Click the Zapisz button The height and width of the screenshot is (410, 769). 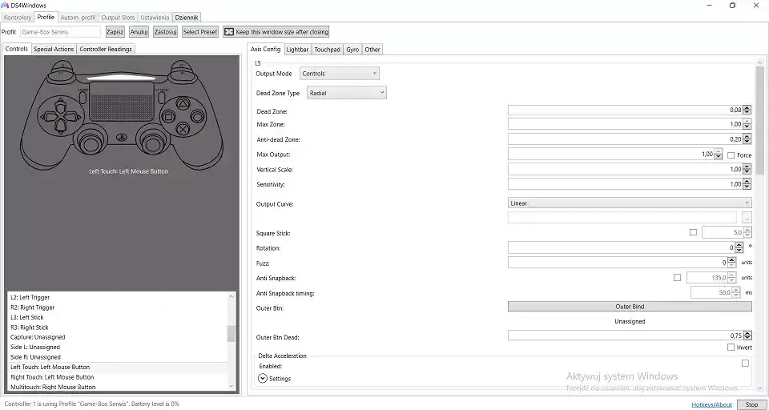click(x=115, y=32)
